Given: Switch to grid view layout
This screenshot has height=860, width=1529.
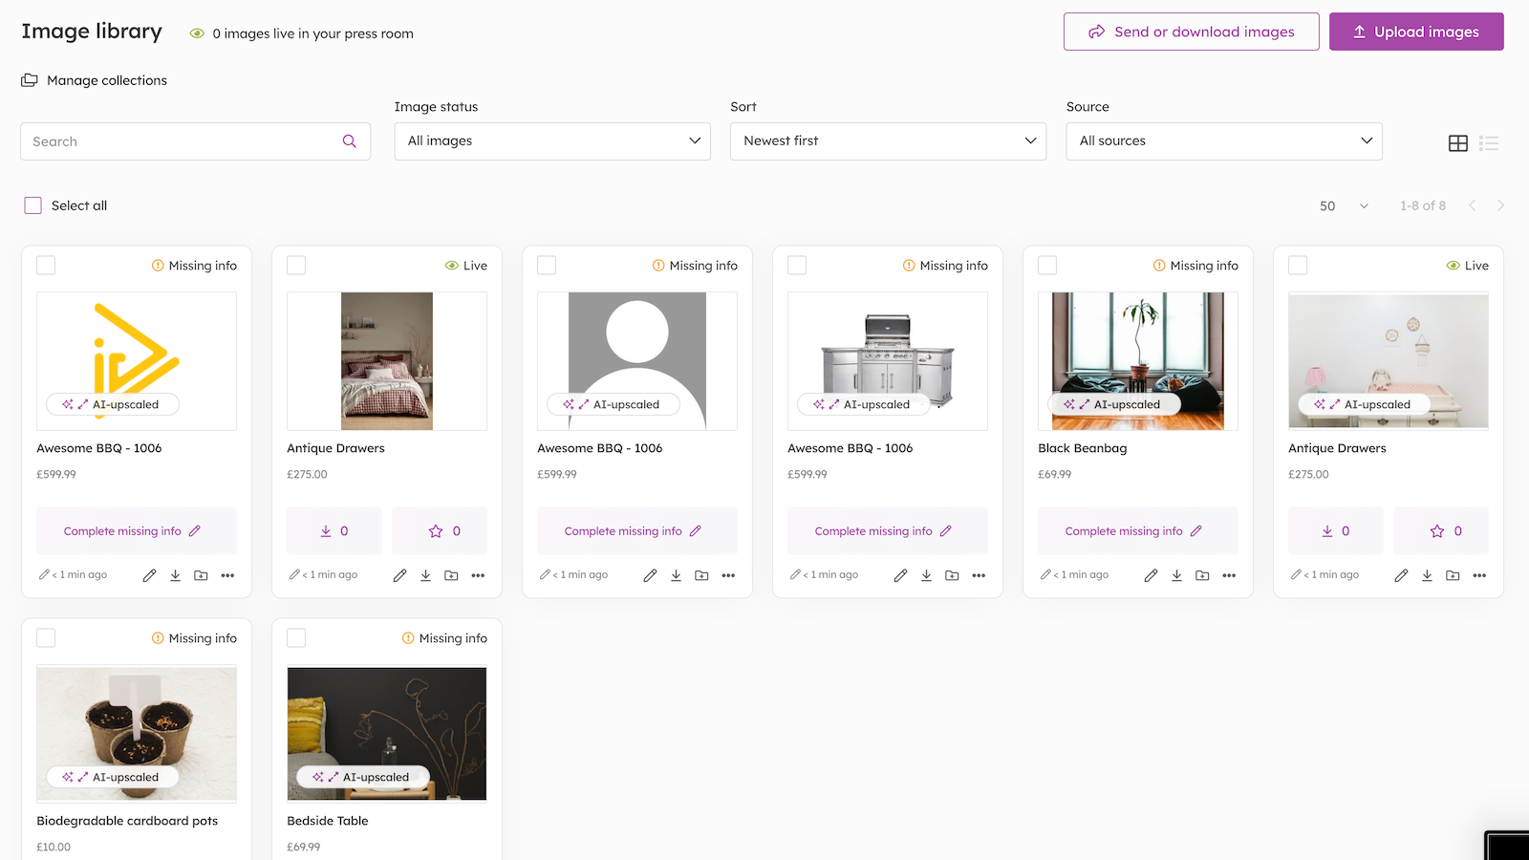Looking at the screenshot, I should 1457,143.
